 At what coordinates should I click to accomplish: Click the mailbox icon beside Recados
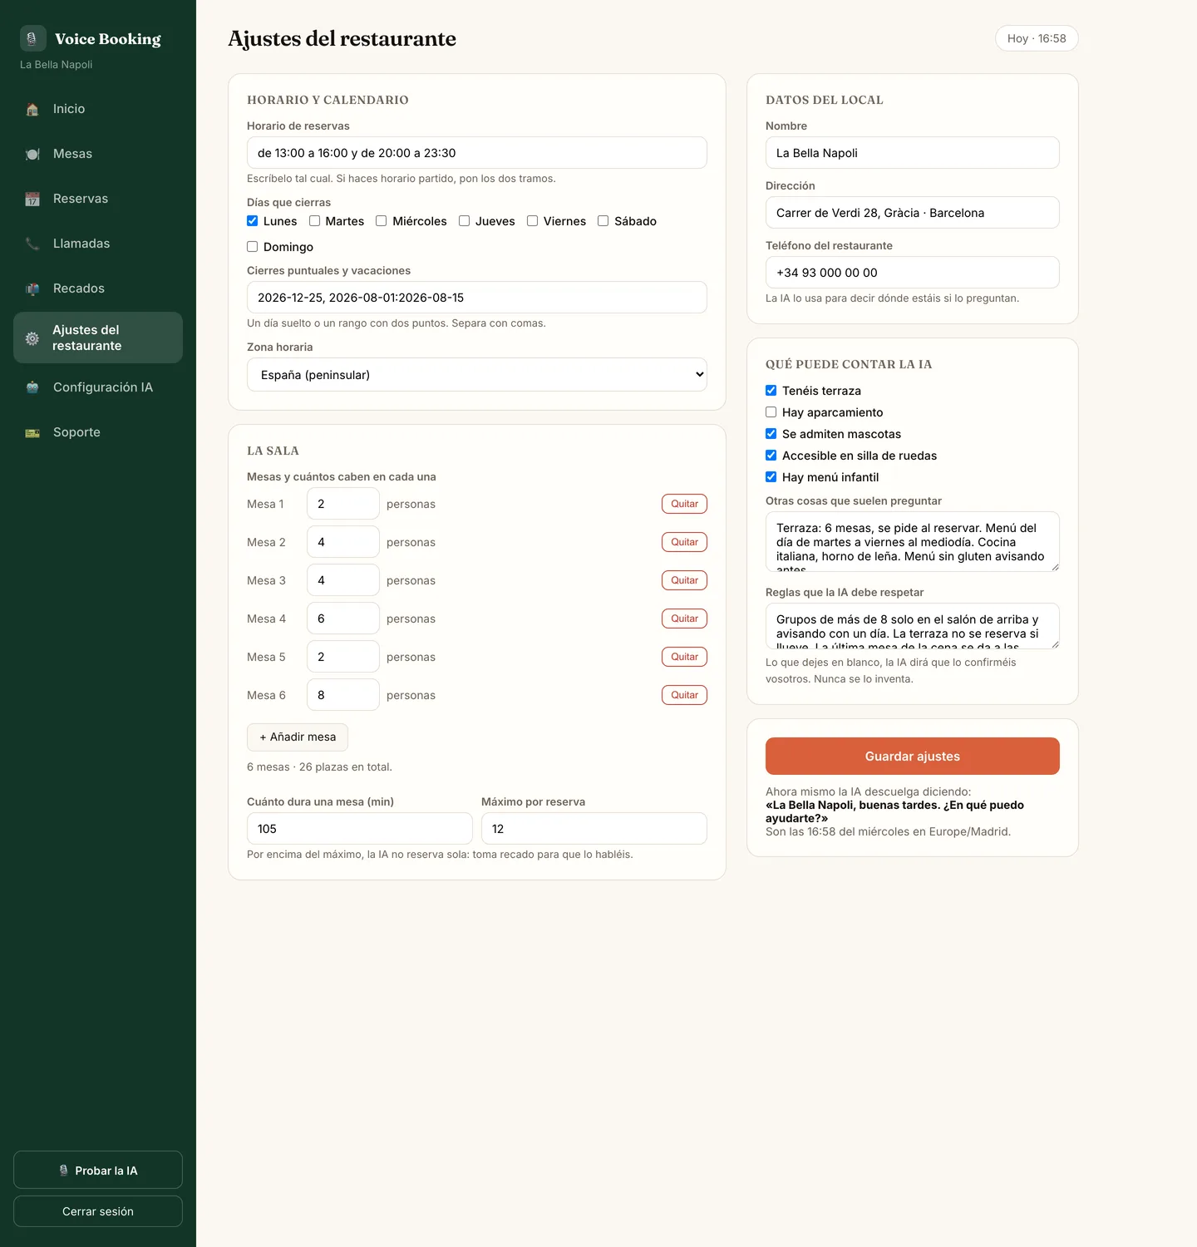pyautogui.click(x=32, y=288)
